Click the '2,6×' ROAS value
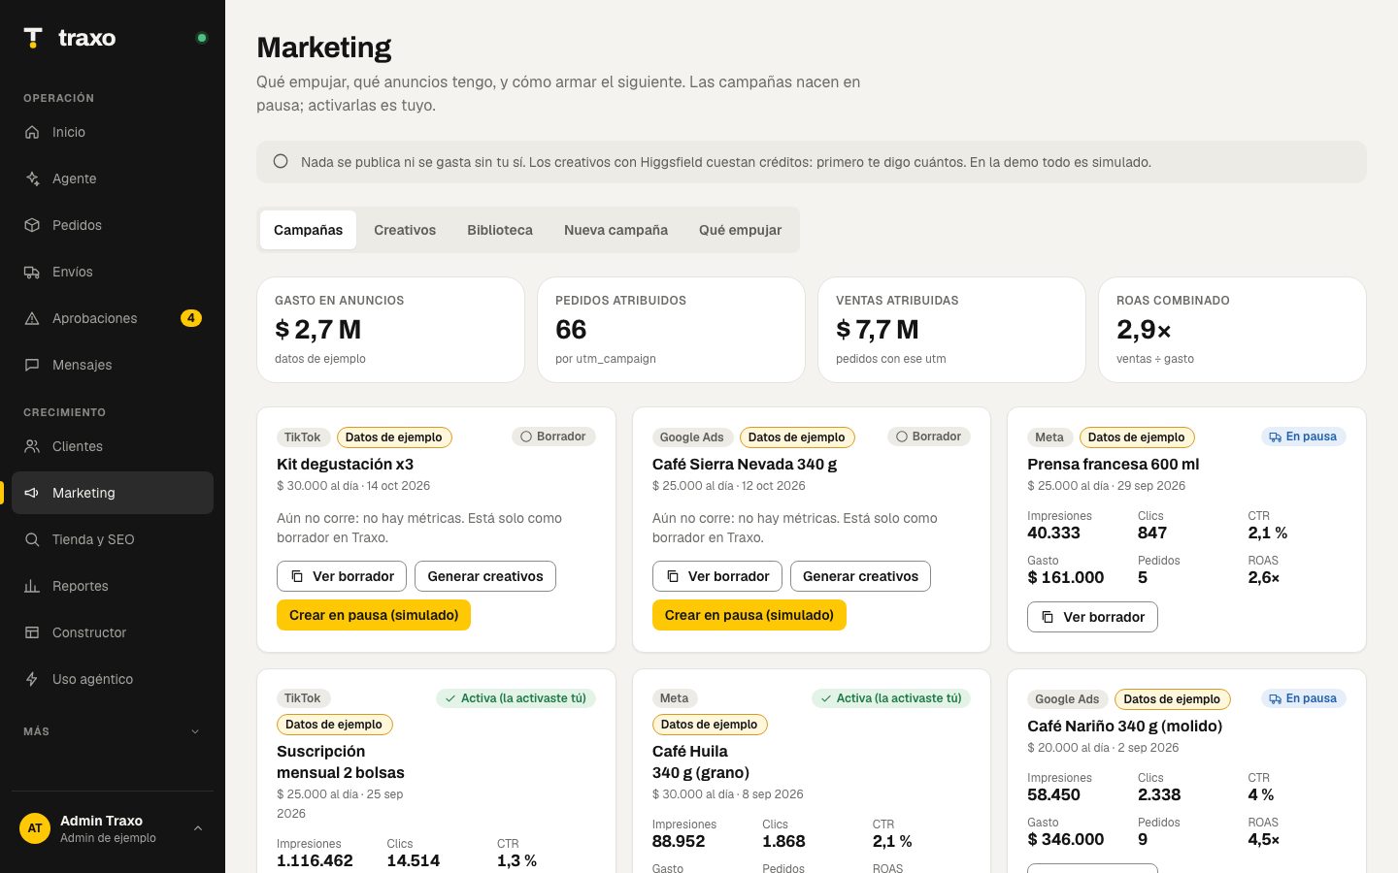The height and width of the screenshot is (873, 1398). 1264,577
